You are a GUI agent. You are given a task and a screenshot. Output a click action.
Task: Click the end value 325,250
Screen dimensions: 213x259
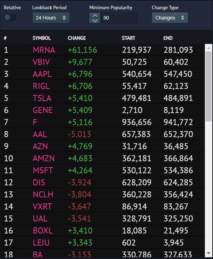click(178, 219)
